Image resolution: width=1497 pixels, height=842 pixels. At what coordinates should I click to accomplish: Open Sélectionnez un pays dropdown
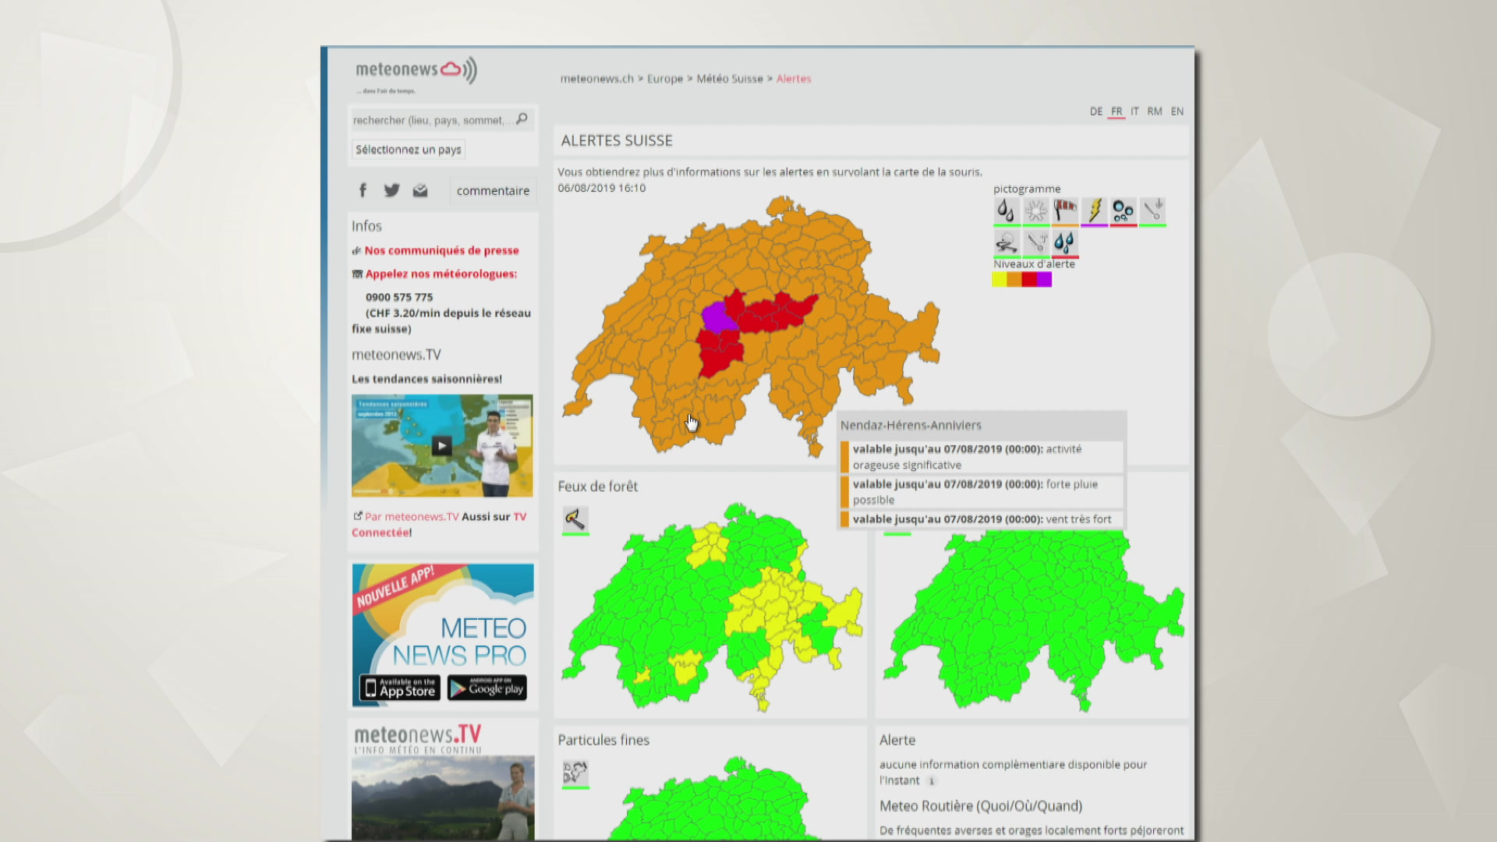pos(409,150)
